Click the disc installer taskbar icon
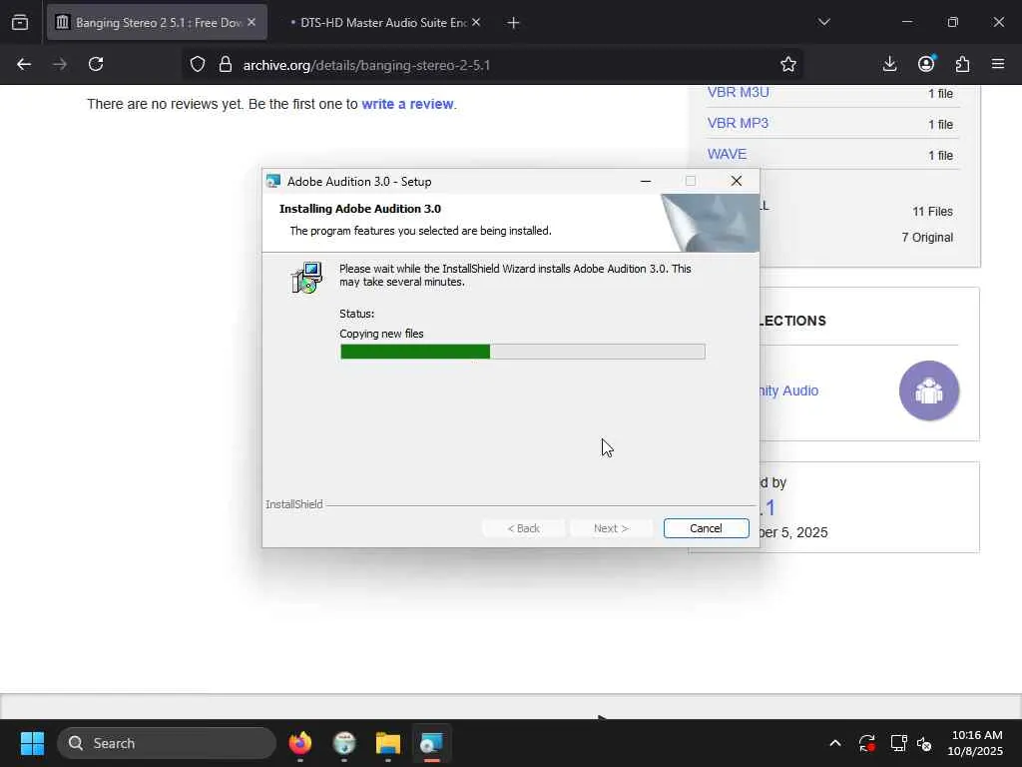This screenshot has width=1022, height=767. pyautogui.click(x=344, y=743)
